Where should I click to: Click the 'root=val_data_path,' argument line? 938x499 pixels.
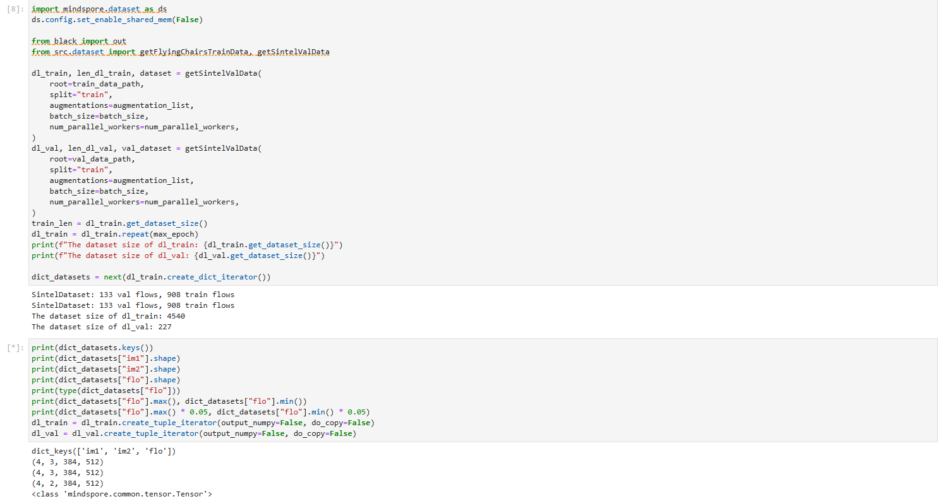click(x=92, y=159)
